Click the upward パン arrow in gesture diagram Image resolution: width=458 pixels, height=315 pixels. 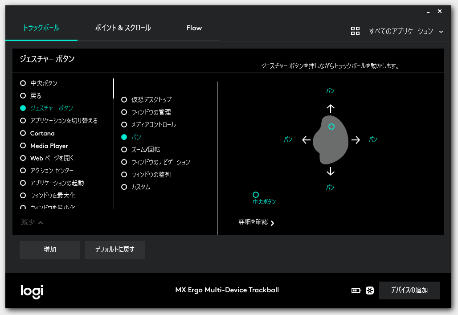tap(331, 107)
